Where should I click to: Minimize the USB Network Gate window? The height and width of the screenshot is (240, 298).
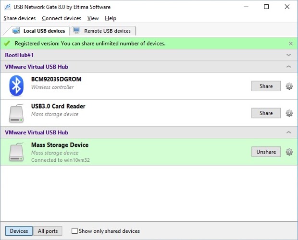click(x=246, y=7)
